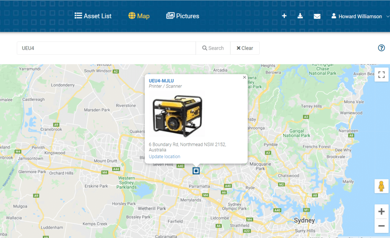390x238 pixels.
Task: Click the 6 Boundary Rd address text
Action: [x=187, y=147]
